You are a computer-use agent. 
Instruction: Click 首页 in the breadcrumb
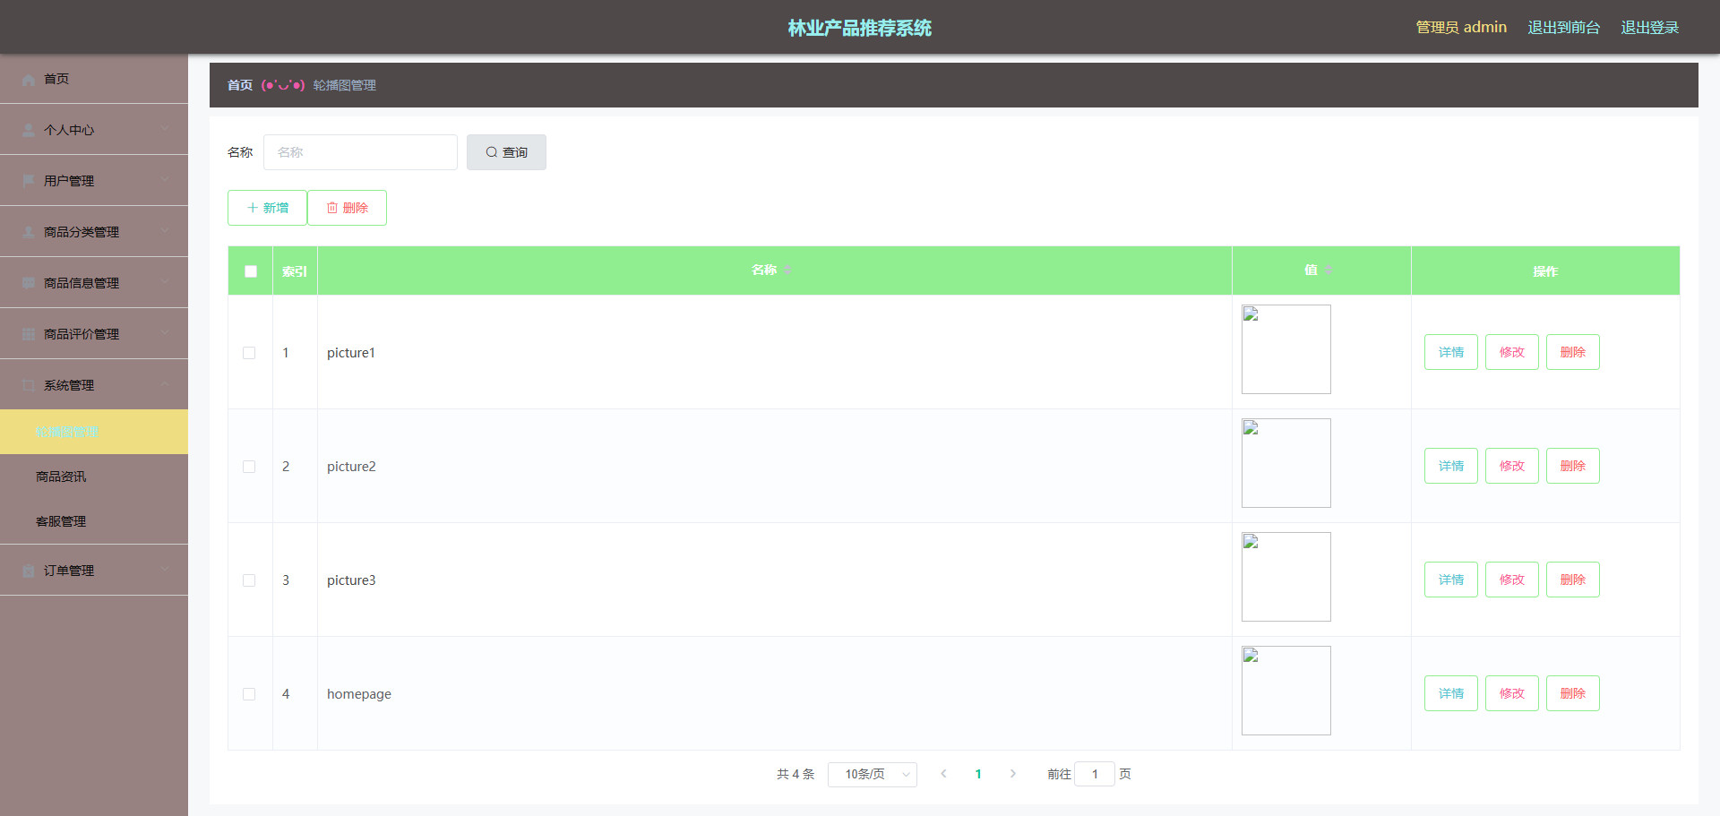click(x=239, y=85)
